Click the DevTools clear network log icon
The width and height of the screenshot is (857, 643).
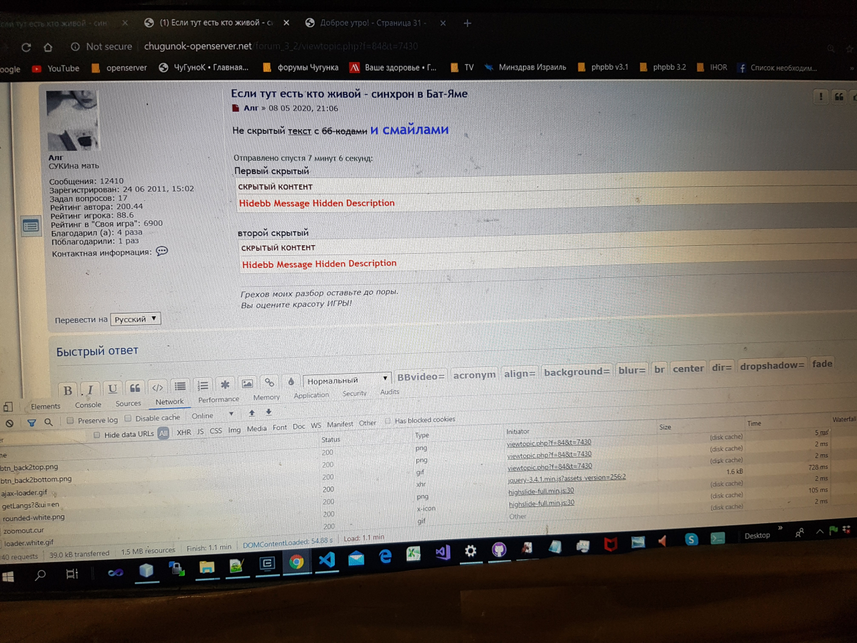tap(9, 423)
